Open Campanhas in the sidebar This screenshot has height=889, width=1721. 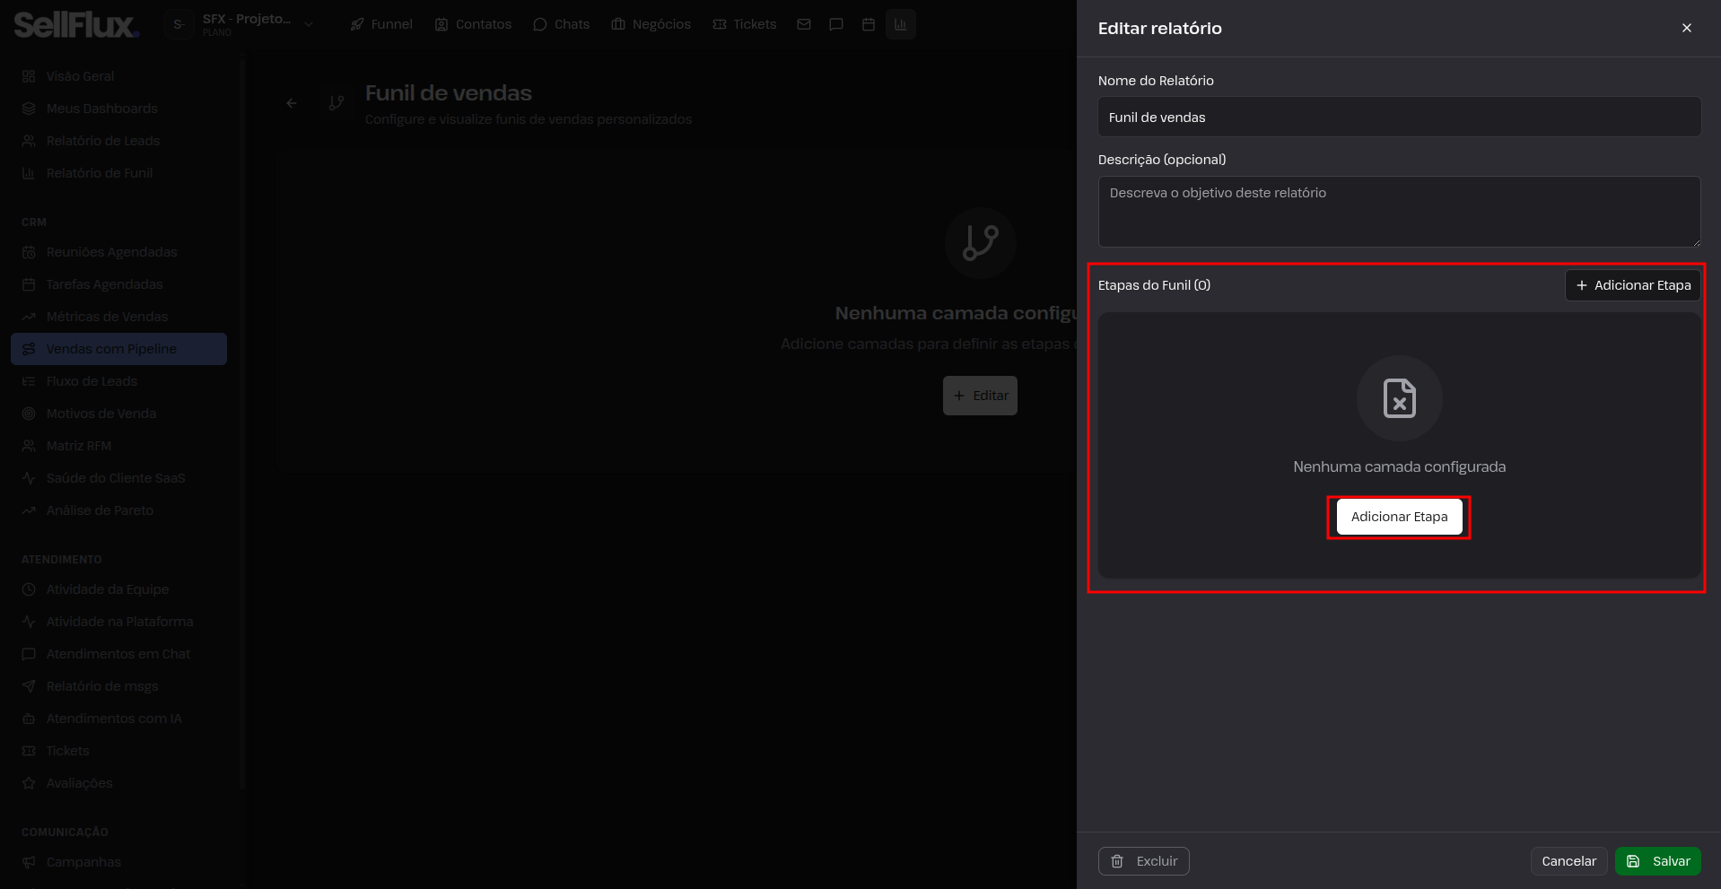pos(118,862)
